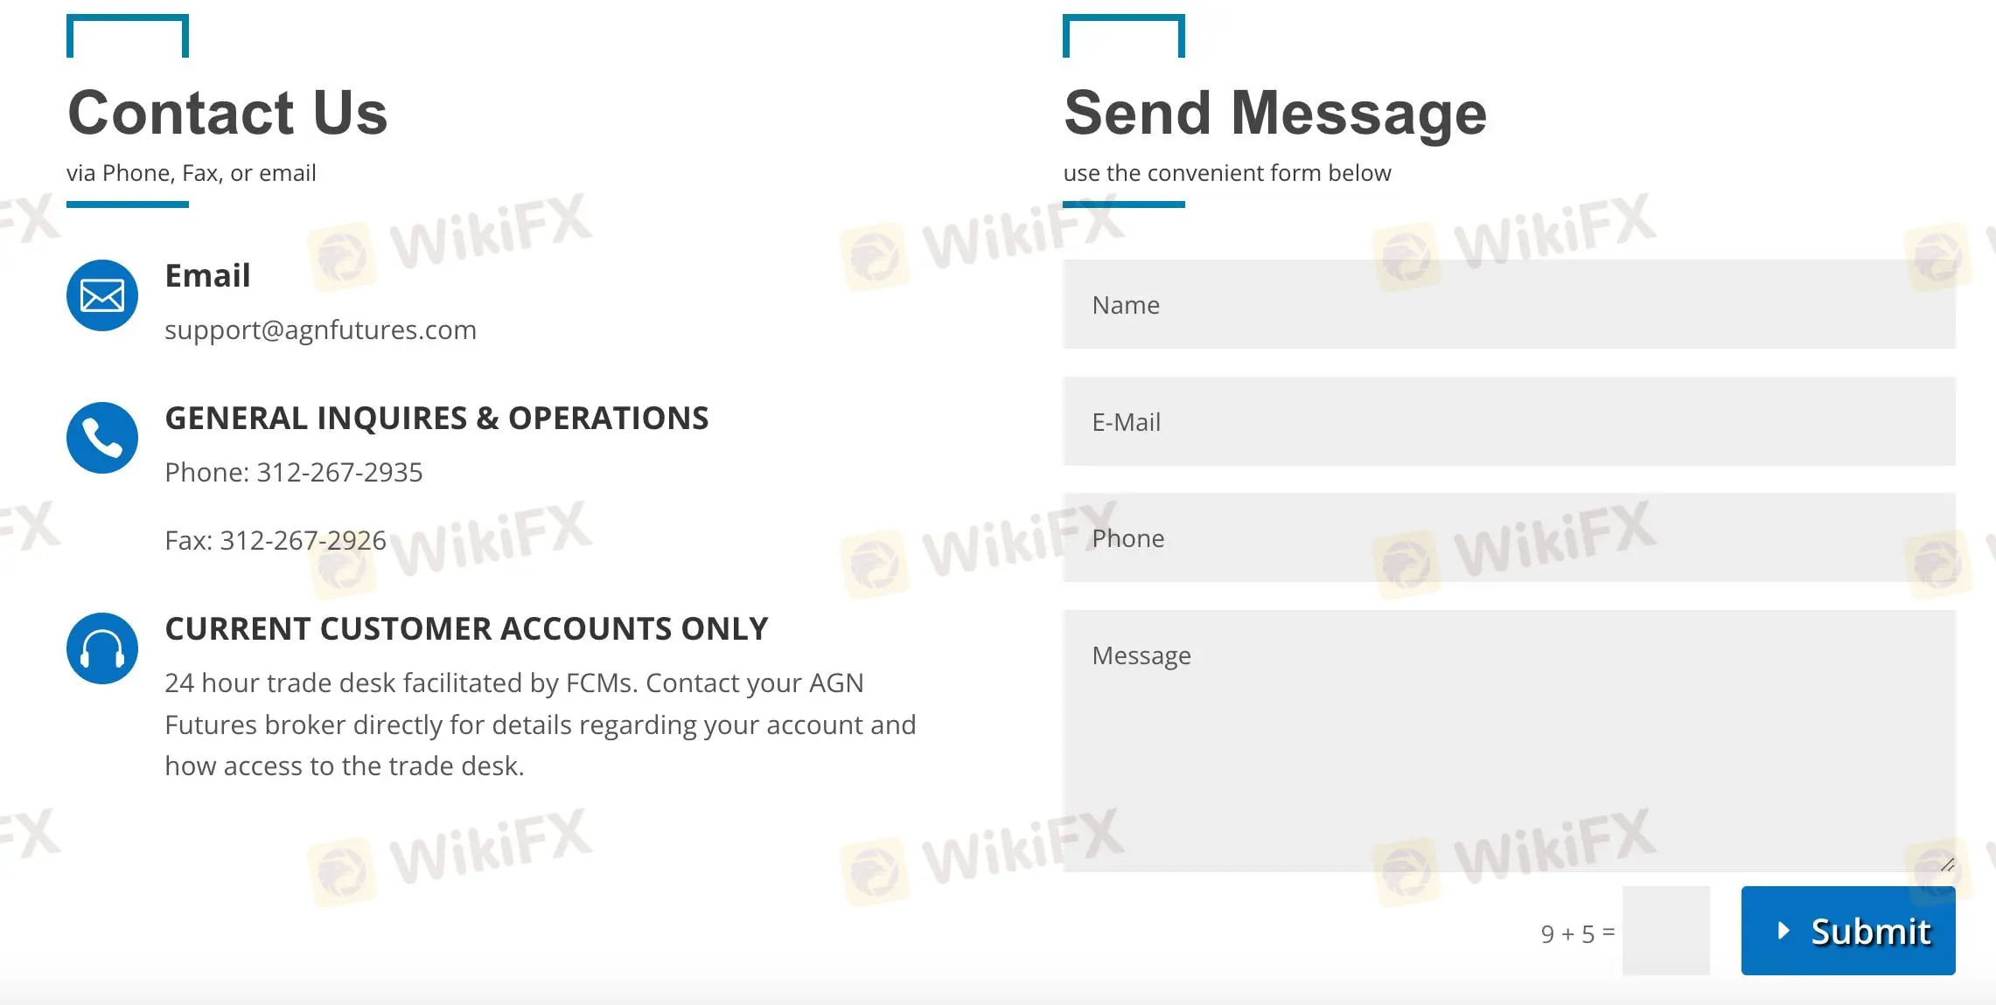Focus the Name input field
Screen dimensions: 1996x1005
coord(1509,304)
